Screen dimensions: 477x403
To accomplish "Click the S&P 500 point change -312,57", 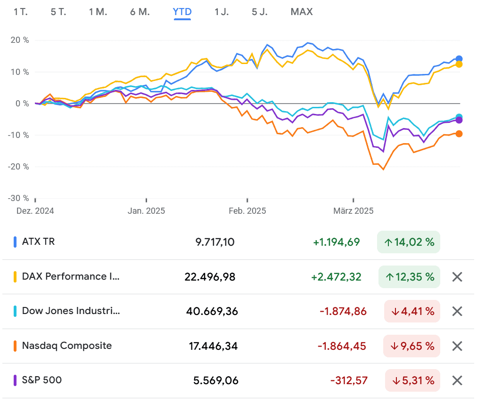I will pyautogui.click(x=349, y=380).
